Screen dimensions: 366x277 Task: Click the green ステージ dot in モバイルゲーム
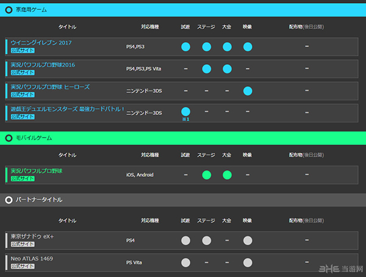pyautogui.click(x=207, y=175)
